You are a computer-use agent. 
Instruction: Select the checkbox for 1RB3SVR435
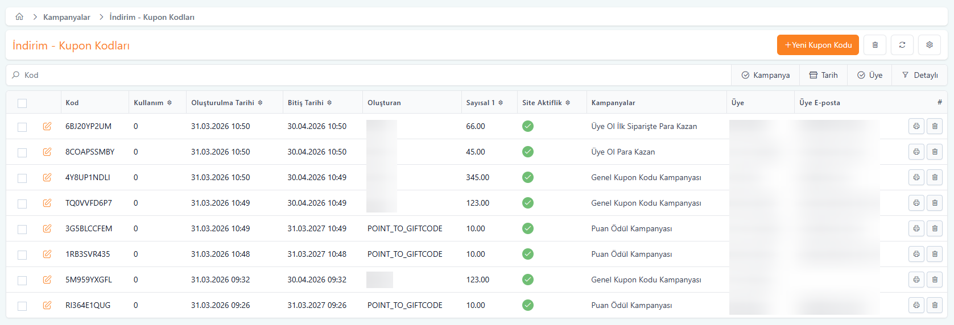(22, 255)
